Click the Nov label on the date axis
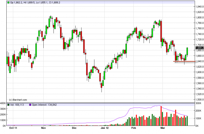204x134 pixels. 43,129
